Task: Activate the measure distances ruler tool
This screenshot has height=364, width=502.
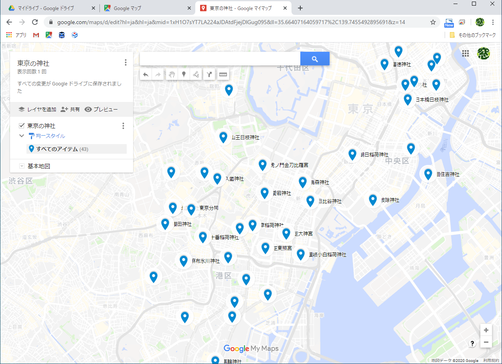Action: (x=223, y=74)
